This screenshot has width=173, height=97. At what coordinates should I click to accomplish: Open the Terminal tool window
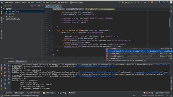(8, 93)
